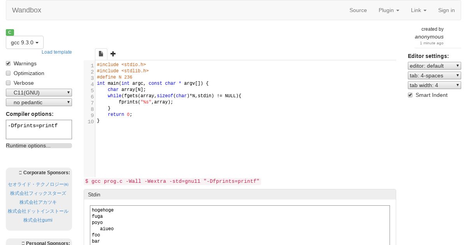Go to Wandbox home brand link
This screenshot has height=245, width=467.
click(x=26, y=10)
